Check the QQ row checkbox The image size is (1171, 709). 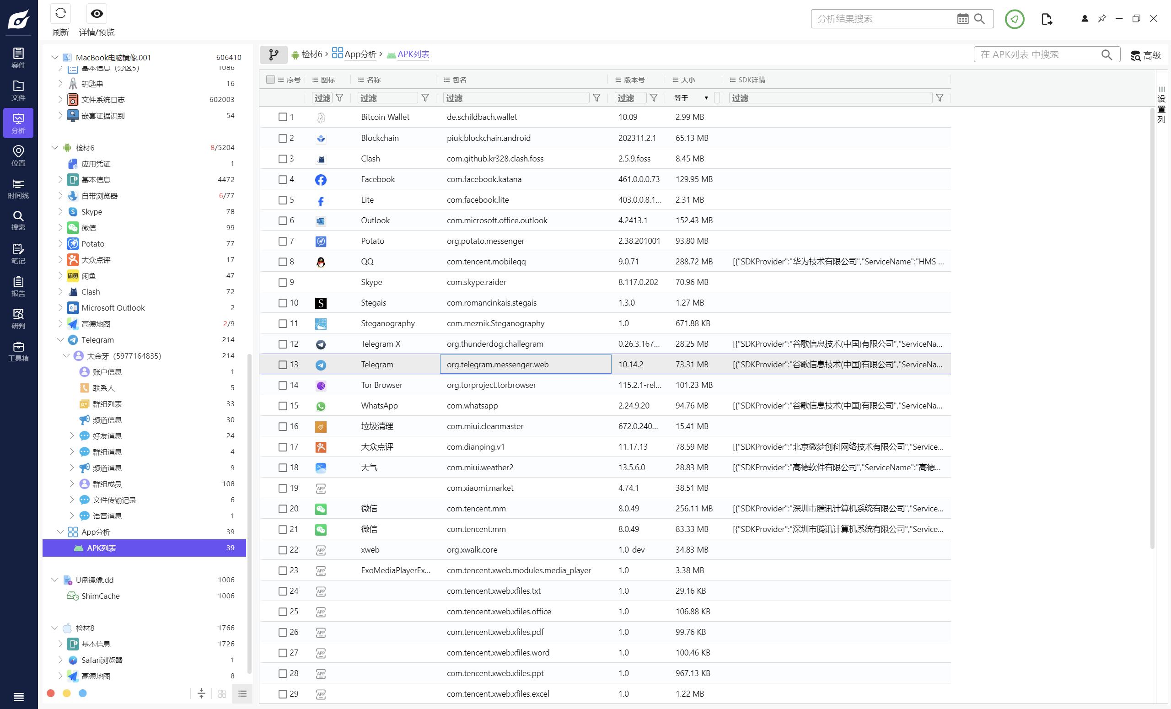(283, 262)
